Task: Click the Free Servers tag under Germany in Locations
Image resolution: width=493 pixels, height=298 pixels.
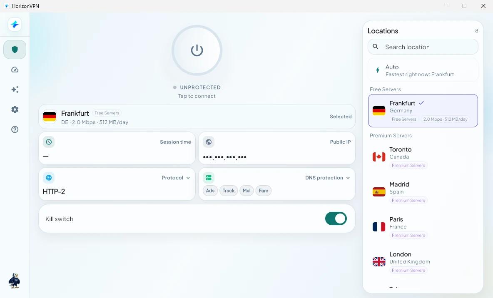Action: [x=404, y=119]
